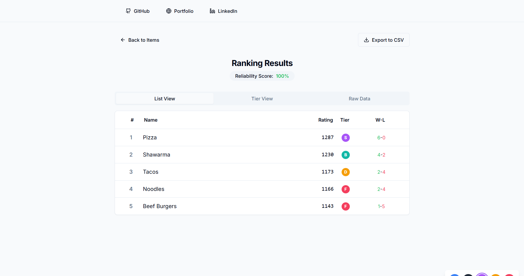524x276 pixels.
Task: Click the orange D tier badge for Tacos
Action: [345, 172]
